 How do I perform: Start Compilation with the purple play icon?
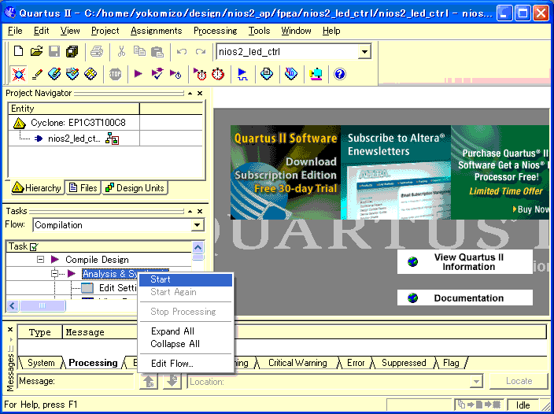[138, 74]
